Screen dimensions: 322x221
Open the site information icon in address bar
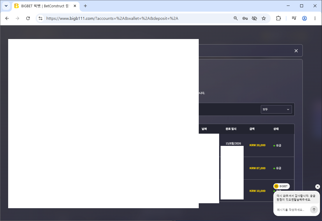pos(41,18)
